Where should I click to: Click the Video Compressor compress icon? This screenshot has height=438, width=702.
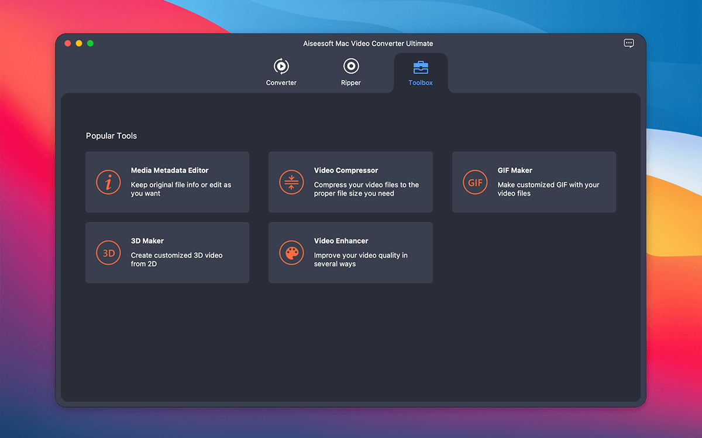(x=291, y=182)
